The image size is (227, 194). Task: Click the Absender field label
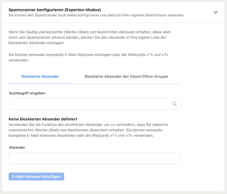coord(17,147)
